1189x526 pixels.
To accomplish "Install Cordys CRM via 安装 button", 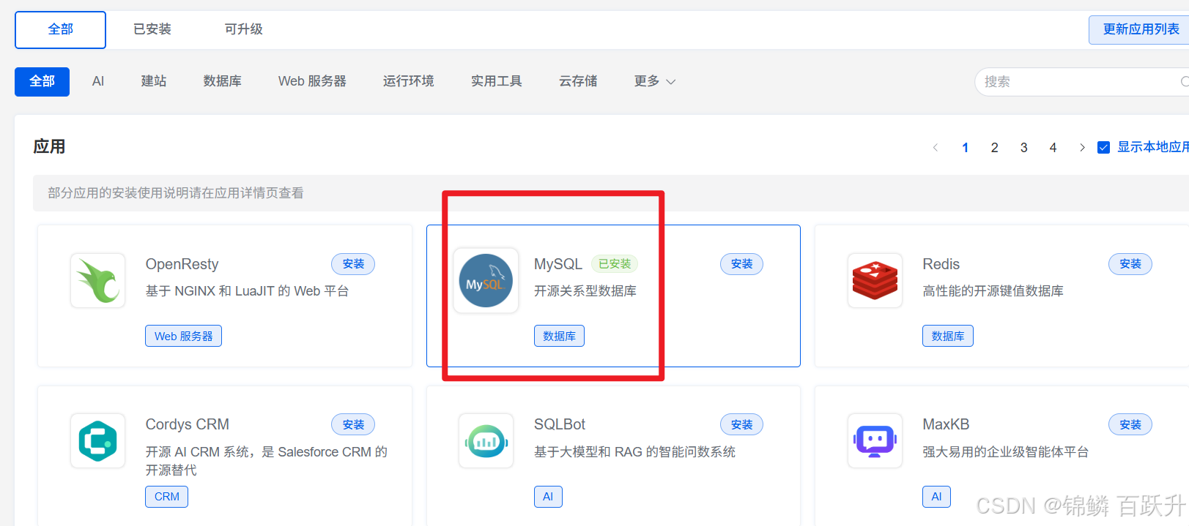I will click(353, 425).
